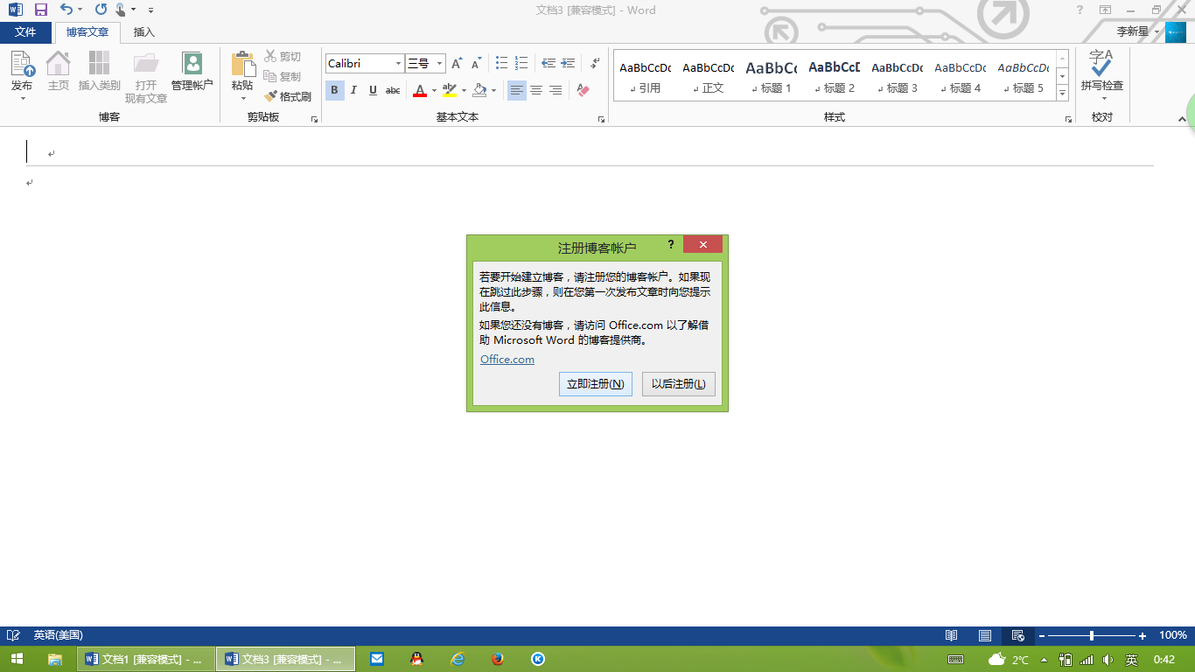Click the 李新星 account name

point(1133,31)
